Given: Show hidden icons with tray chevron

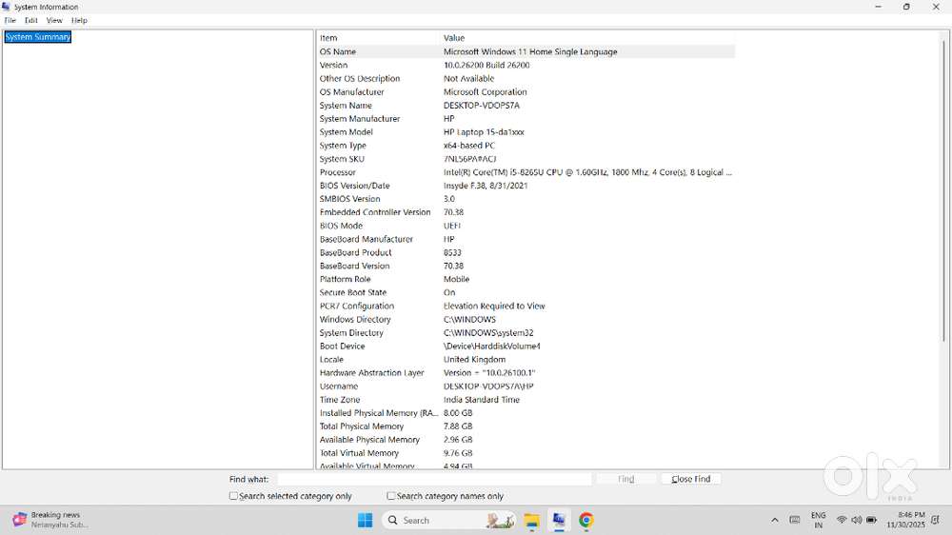Looking at the screenshot, I should coord(774,521).
